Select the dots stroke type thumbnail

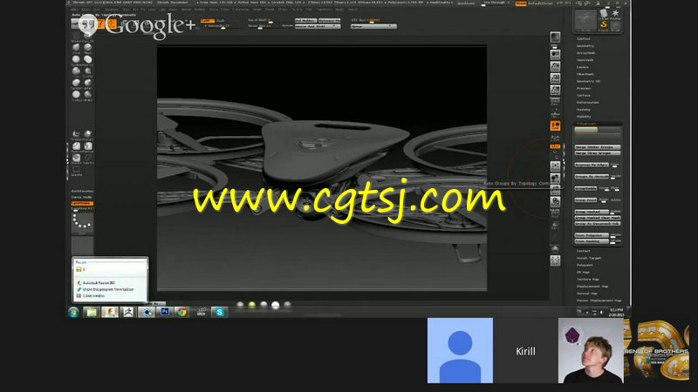tap(82, 224)
